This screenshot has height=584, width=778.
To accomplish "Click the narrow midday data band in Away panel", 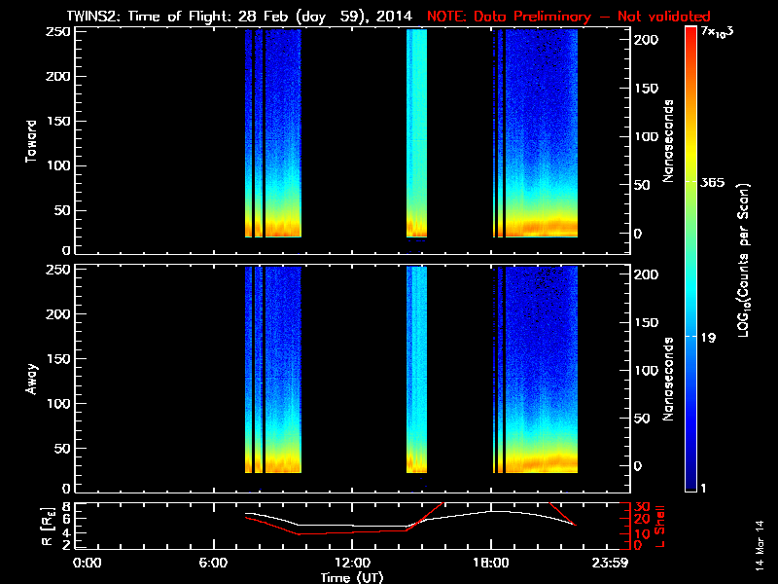I will pos(416,370).
